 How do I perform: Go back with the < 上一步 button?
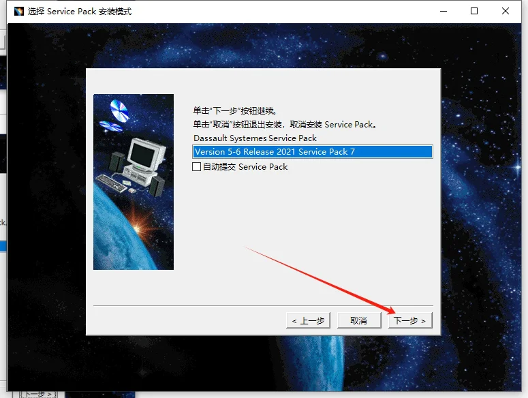pos(309,320)
